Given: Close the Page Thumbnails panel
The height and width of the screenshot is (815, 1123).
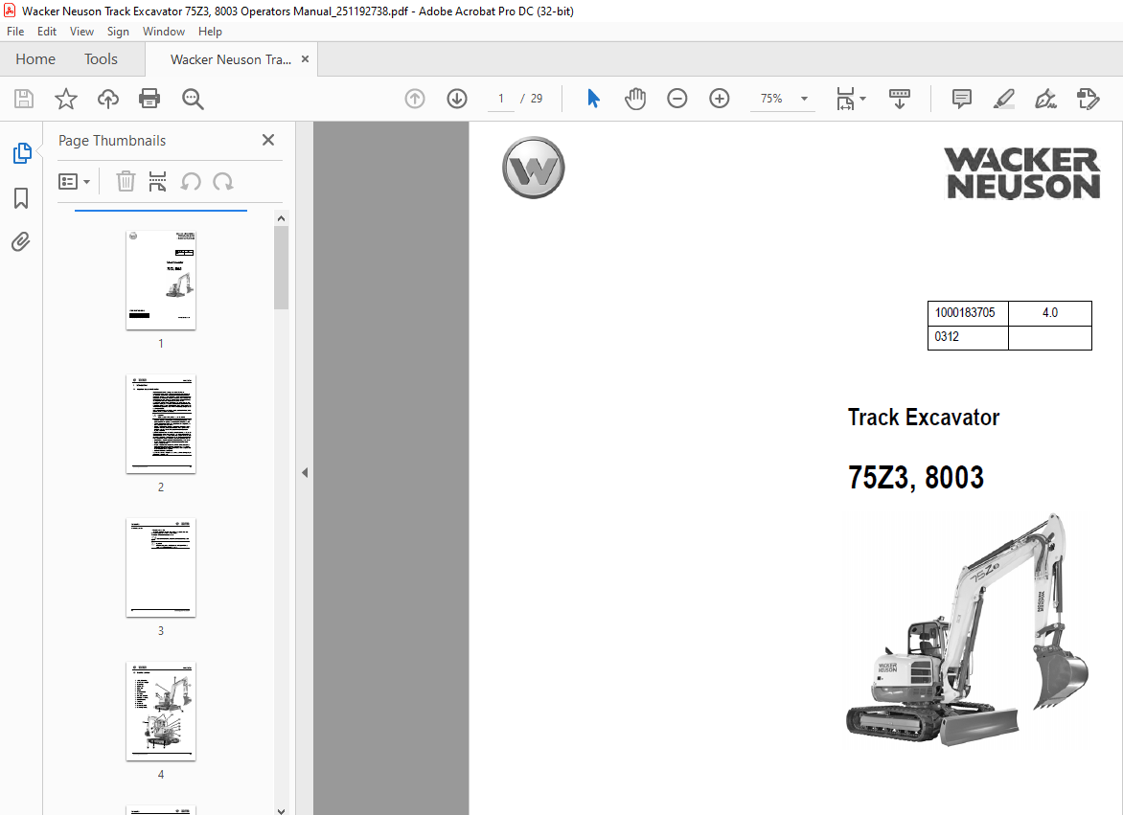Looking at the screenshot, I should [268, 140].
